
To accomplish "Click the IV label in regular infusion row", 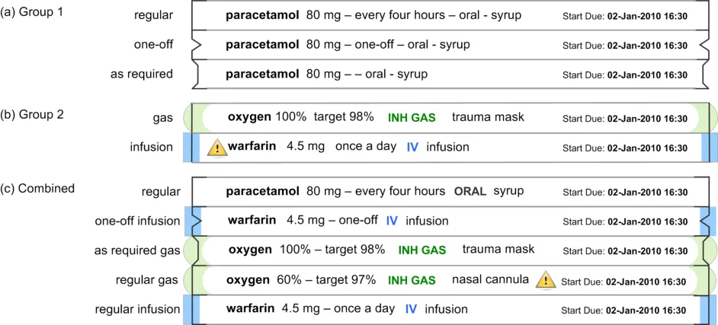I will 411,309.
